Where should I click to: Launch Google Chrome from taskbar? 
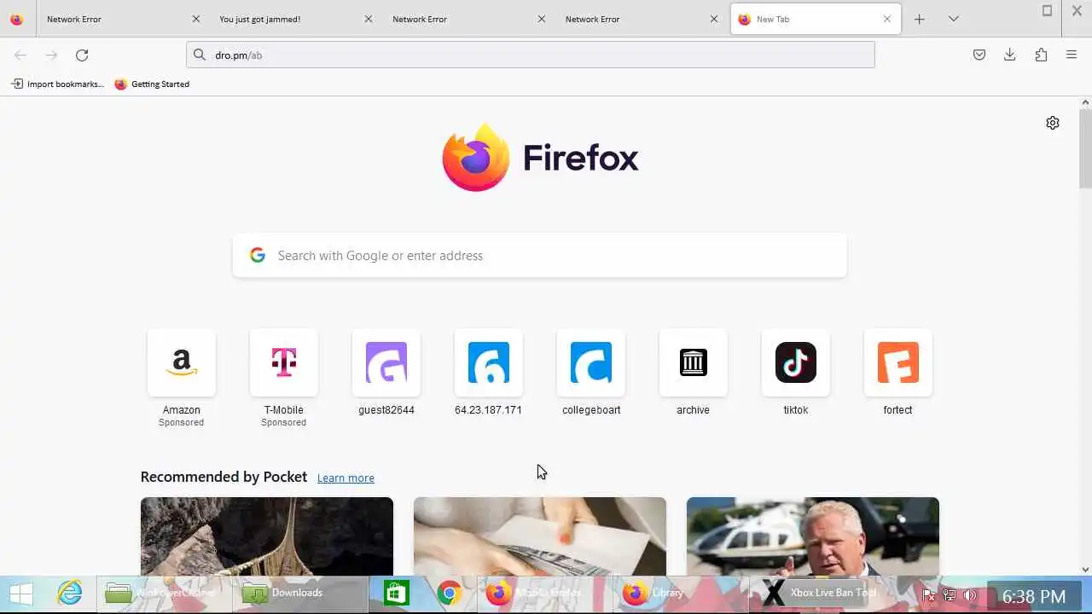click(x=450, y=594)
